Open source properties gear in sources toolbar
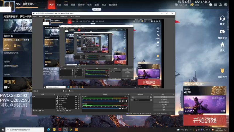Image resolution: width=234 pixels, height=132 pixels. [x=63, y=111]
